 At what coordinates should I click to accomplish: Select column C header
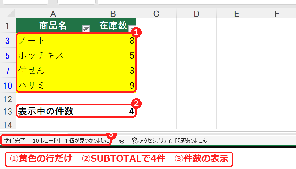(156, 14)
